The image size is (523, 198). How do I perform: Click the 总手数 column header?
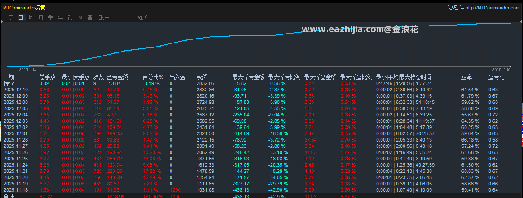[48, 77]
